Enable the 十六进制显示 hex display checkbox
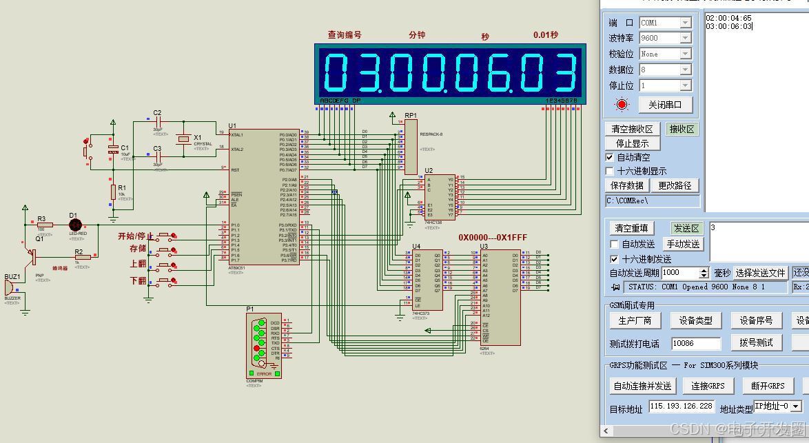The image size is (809, 443). coord(609,171)
